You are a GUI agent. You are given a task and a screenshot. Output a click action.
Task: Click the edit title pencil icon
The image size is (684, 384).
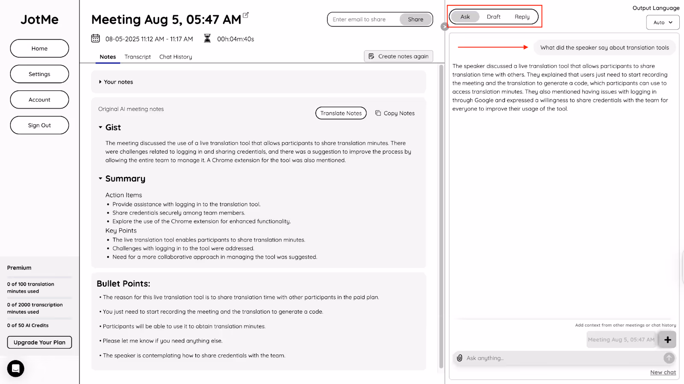[x=246, y=15]
